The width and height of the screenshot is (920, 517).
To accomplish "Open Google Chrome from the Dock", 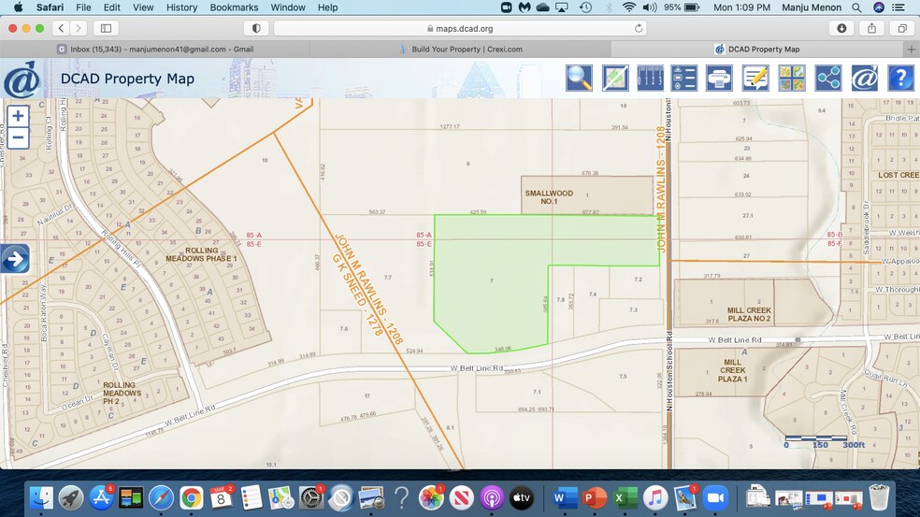I will (x=191, y=497).
